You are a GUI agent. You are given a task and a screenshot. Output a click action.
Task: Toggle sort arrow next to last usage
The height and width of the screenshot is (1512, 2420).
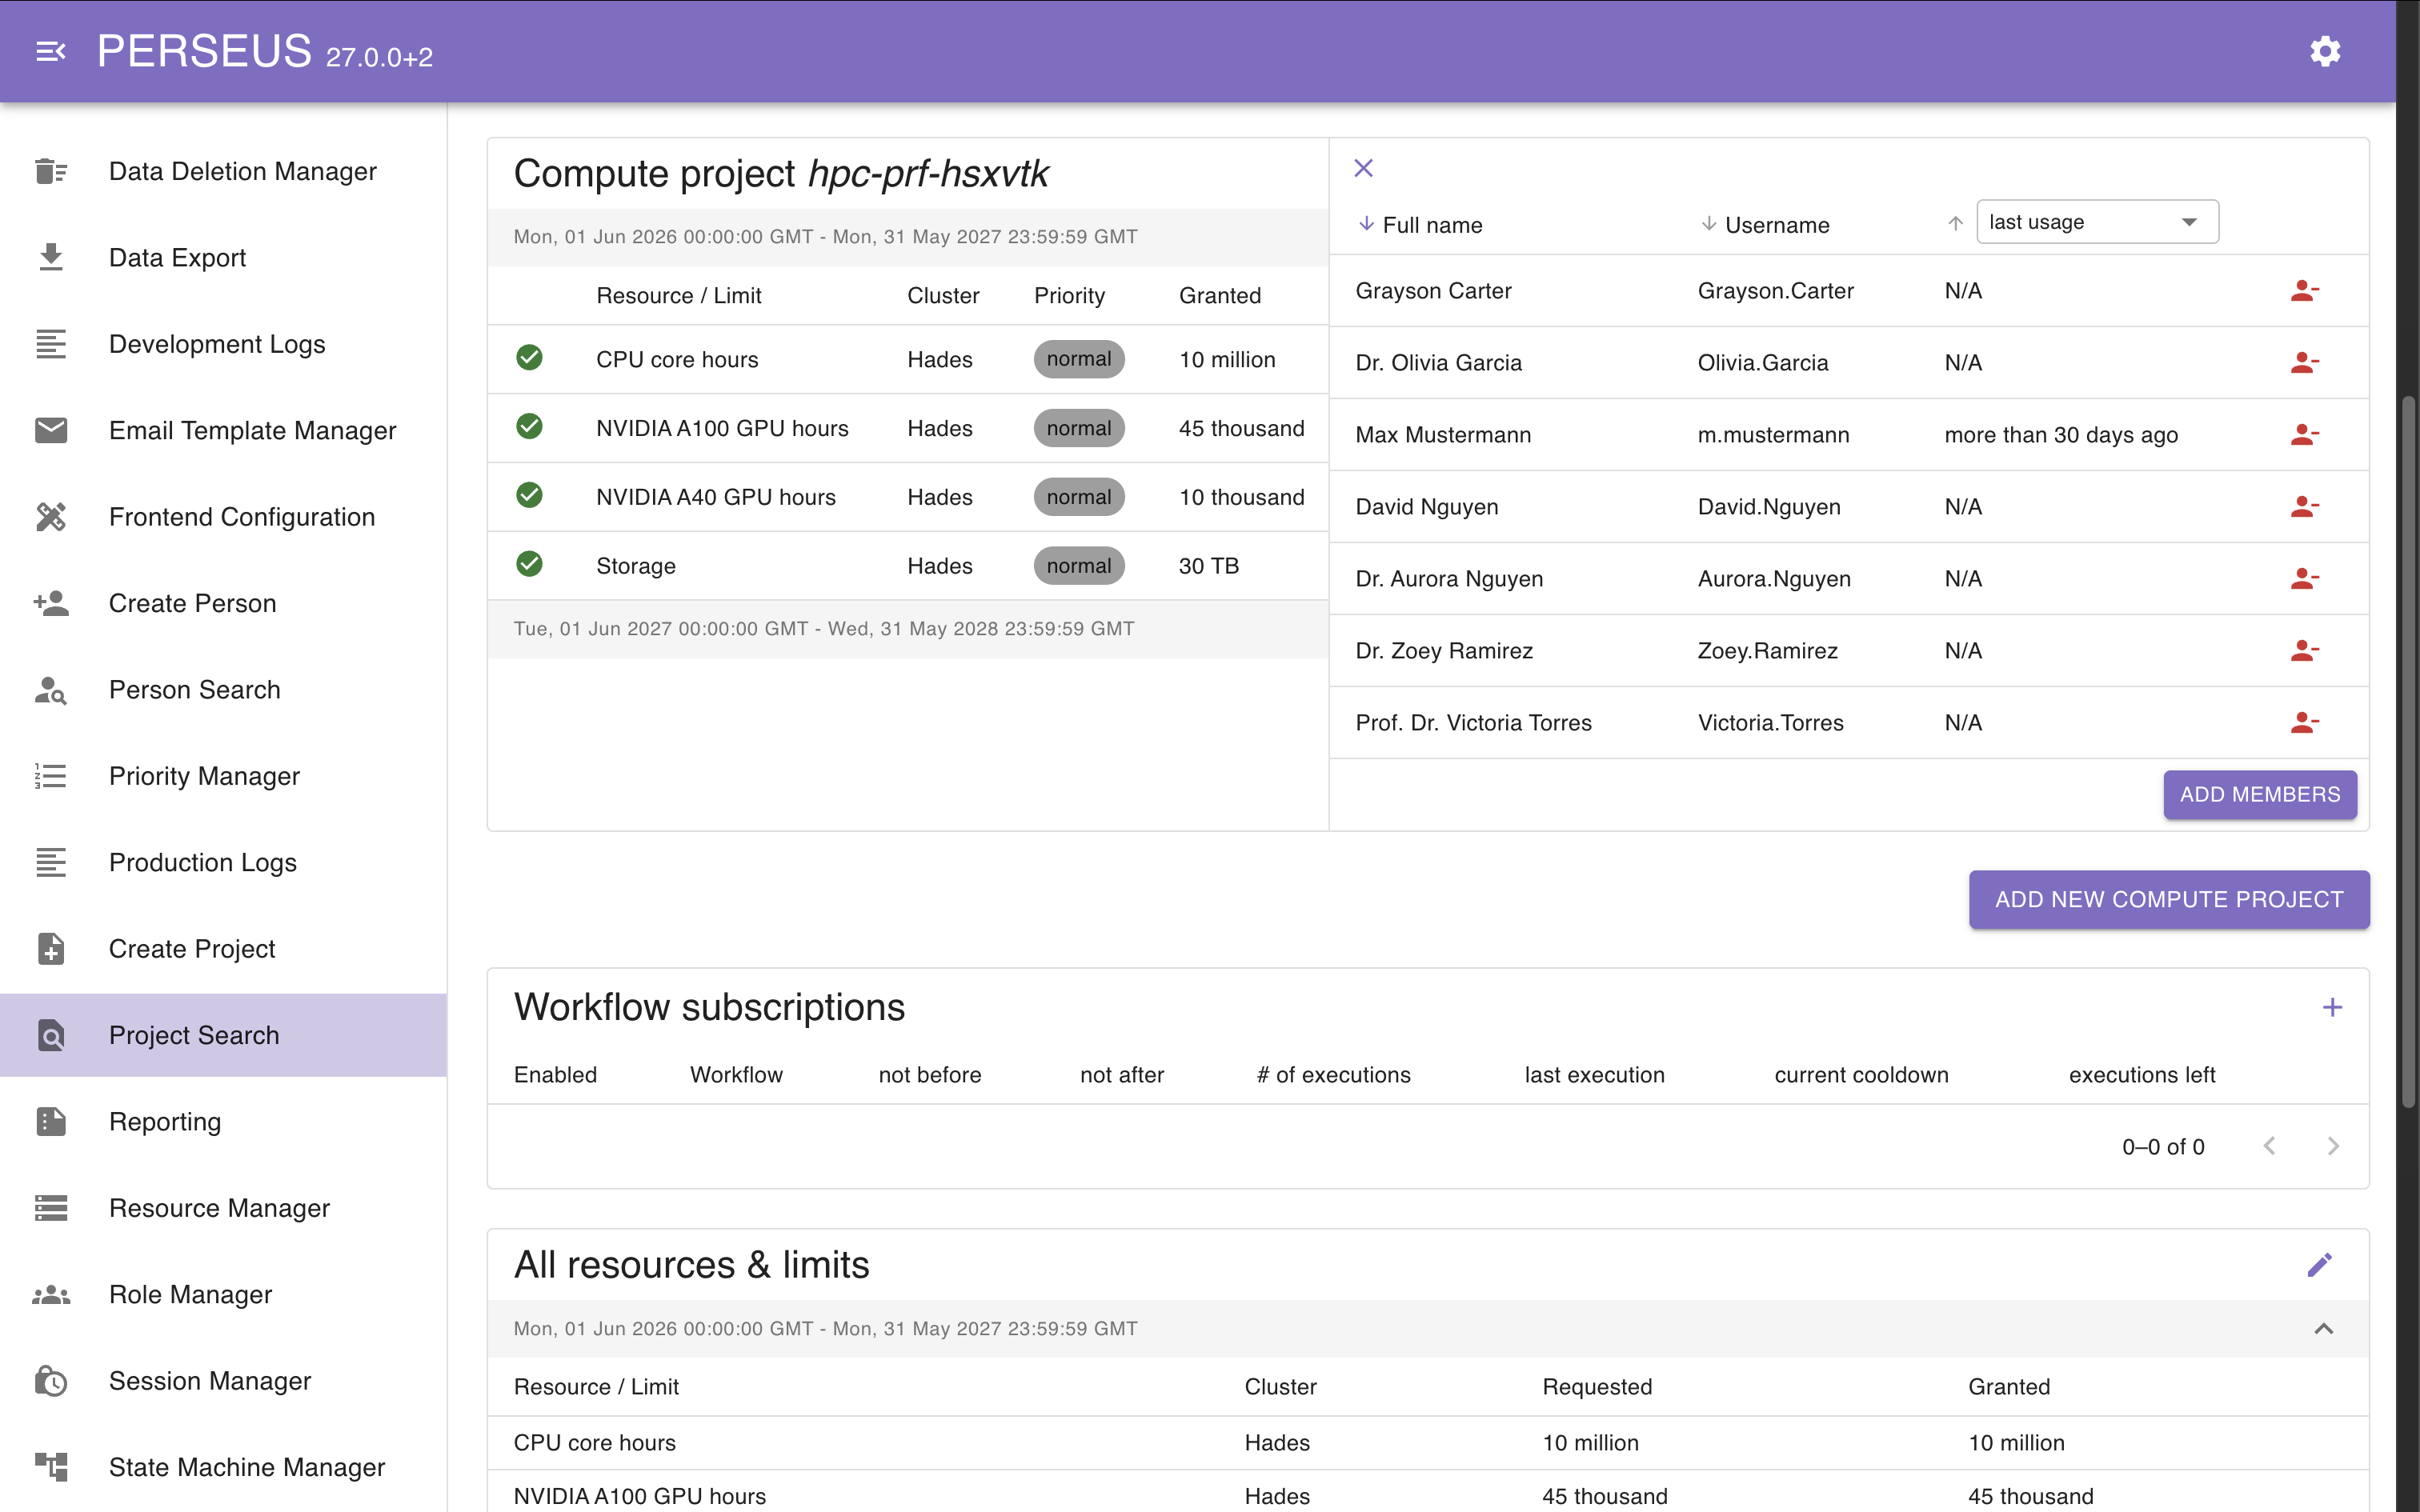point(1955,224)
